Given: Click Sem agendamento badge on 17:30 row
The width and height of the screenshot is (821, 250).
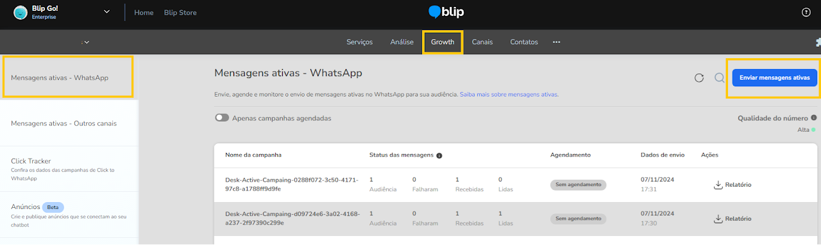Looking at the screenshot, I should [x=578, y=219].
